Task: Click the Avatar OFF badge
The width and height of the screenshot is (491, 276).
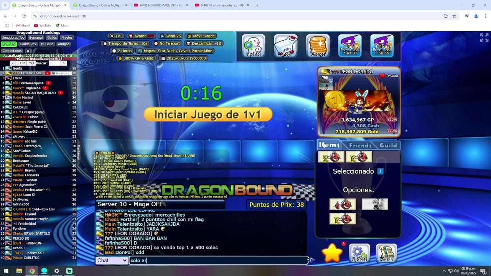Action: point(141,36)
